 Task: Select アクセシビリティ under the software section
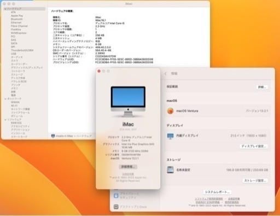(x=20, y=126)
